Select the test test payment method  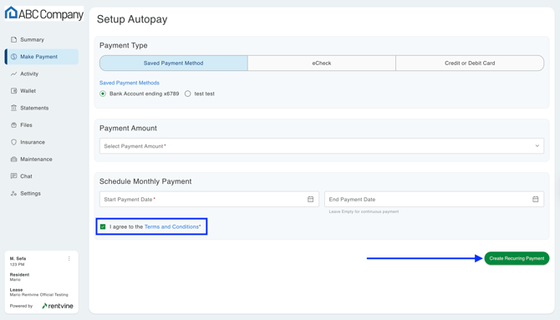pyautogui.click(x=187, y=94)
